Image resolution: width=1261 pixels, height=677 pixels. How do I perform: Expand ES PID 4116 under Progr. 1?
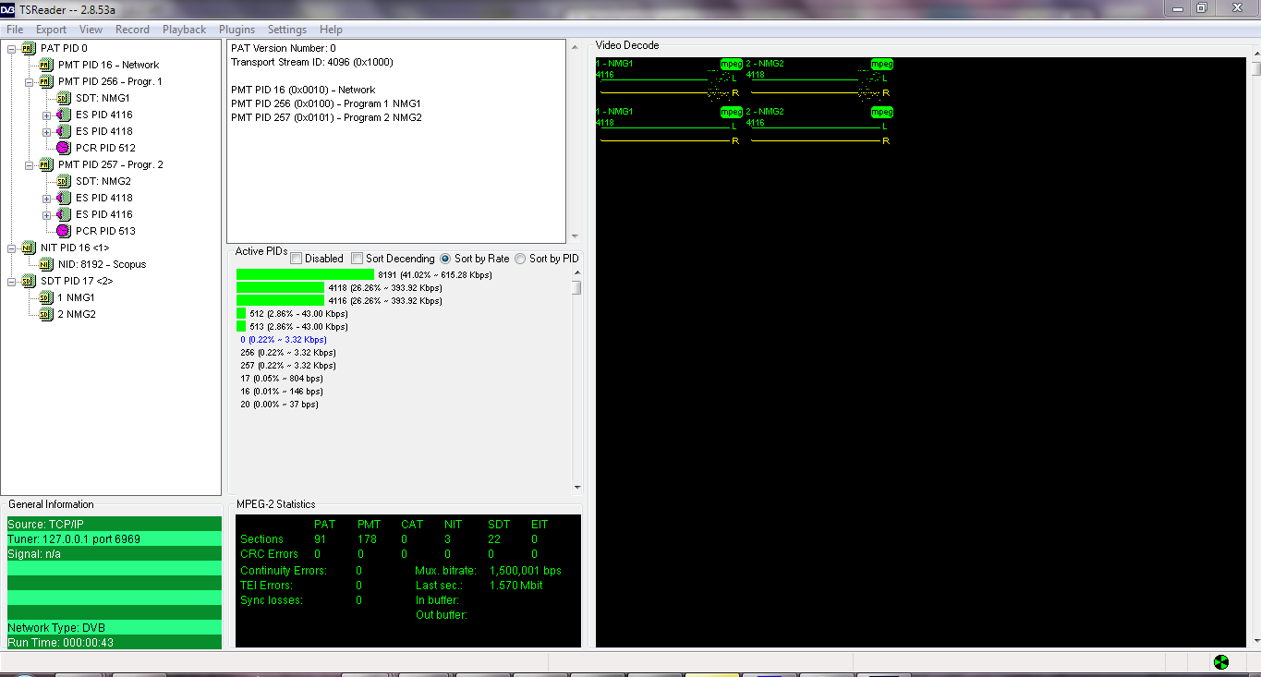47,115
